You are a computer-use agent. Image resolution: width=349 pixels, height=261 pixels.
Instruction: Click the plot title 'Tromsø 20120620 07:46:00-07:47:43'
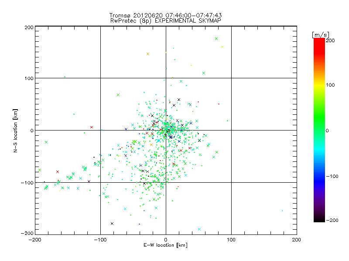point(166,15)
